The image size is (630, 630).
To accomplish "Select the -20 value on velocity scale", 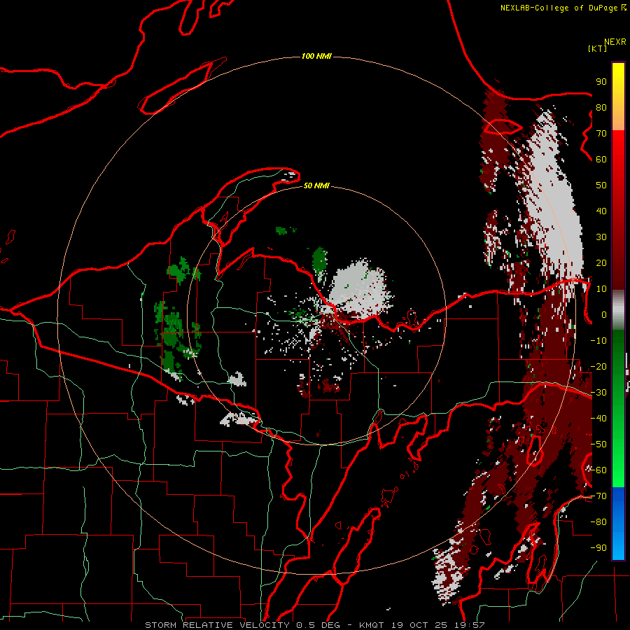I will [598, 366].
